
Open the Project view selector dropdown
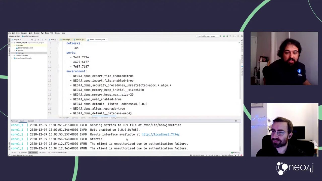[17, 39]
